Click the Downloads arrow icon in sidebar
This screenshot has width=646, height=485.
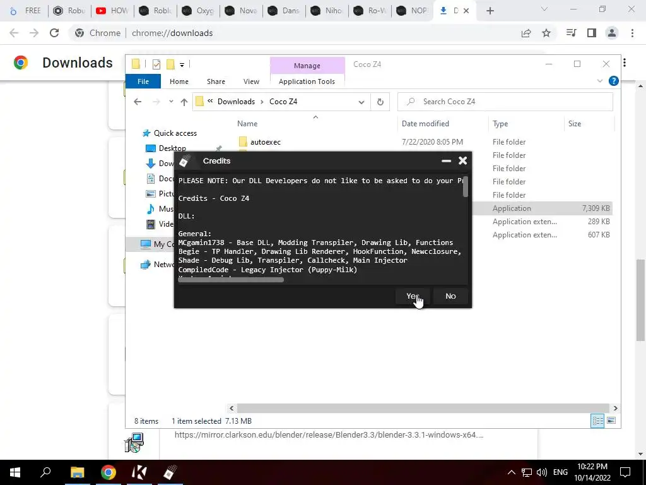[151, 164]
